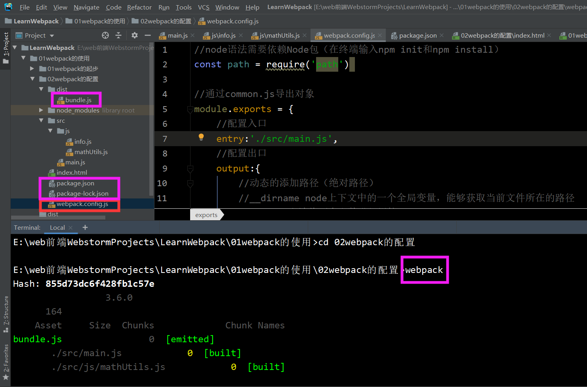Open the 2: Favorites tool window
This screenshot has width=587, height=387.
click(x=6, y=362)
